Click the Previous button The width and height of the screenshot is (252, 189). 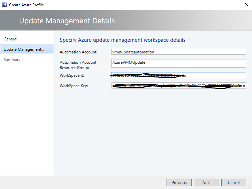[x=179, y=183]
